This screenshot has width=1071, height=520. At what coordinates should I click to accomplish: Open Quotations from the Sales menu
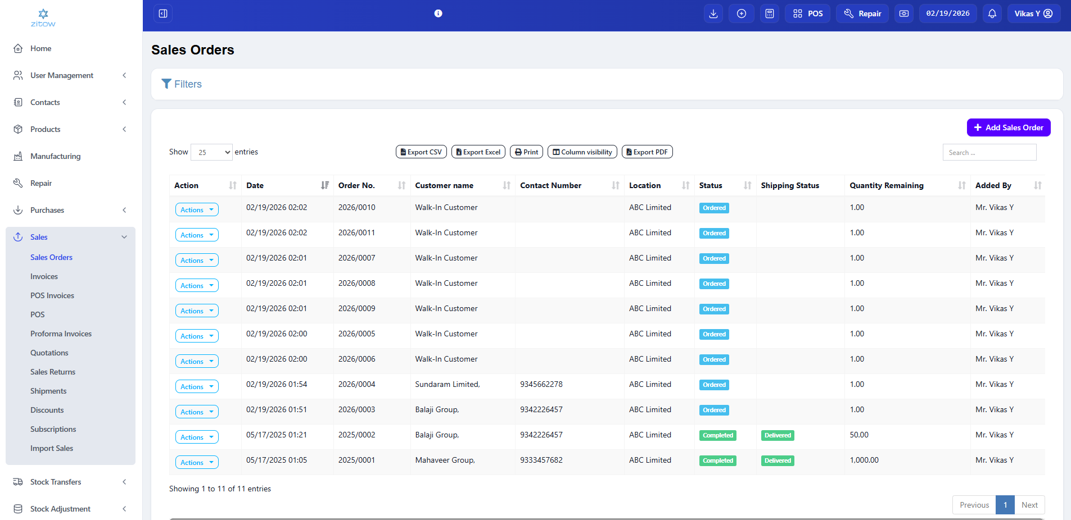49,353
